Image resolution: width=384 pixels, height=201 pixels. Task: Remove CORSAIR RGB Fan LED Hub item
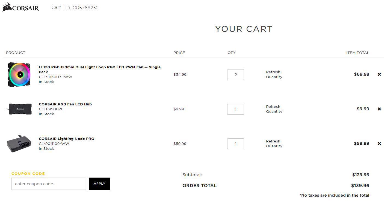coord(379,109)
